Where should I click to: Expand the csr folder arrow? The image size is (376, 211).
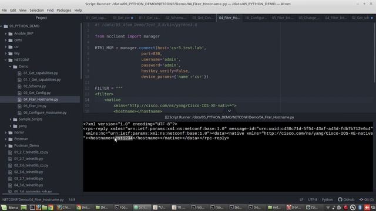tap(6, 47)
